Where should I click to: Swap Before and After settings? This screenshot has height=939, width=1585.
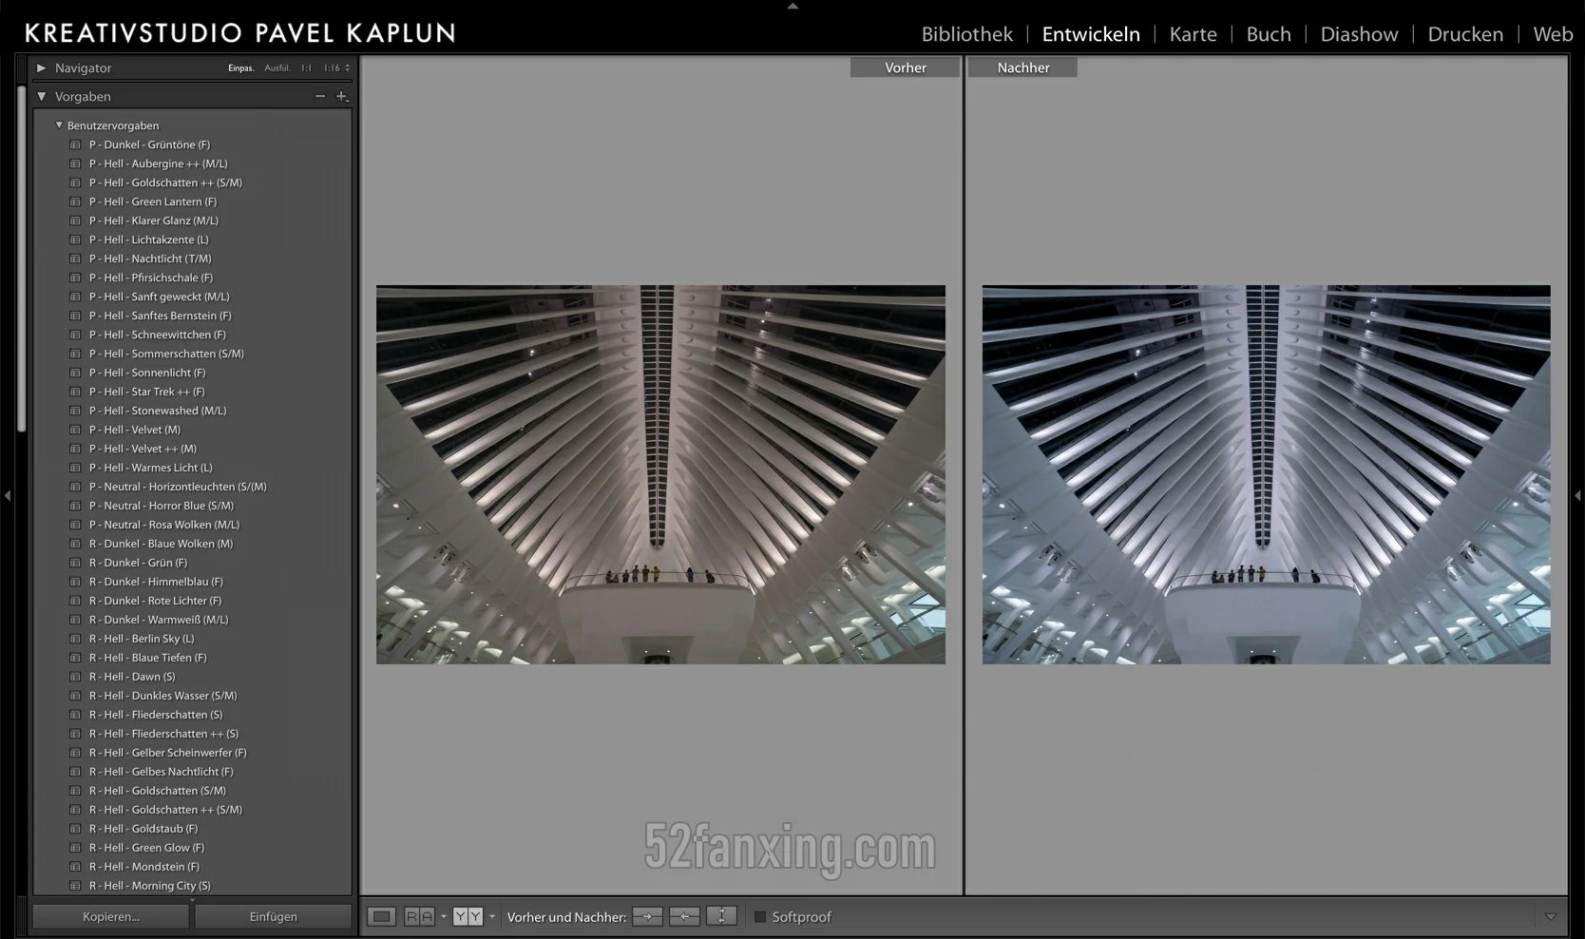point(721,916)
